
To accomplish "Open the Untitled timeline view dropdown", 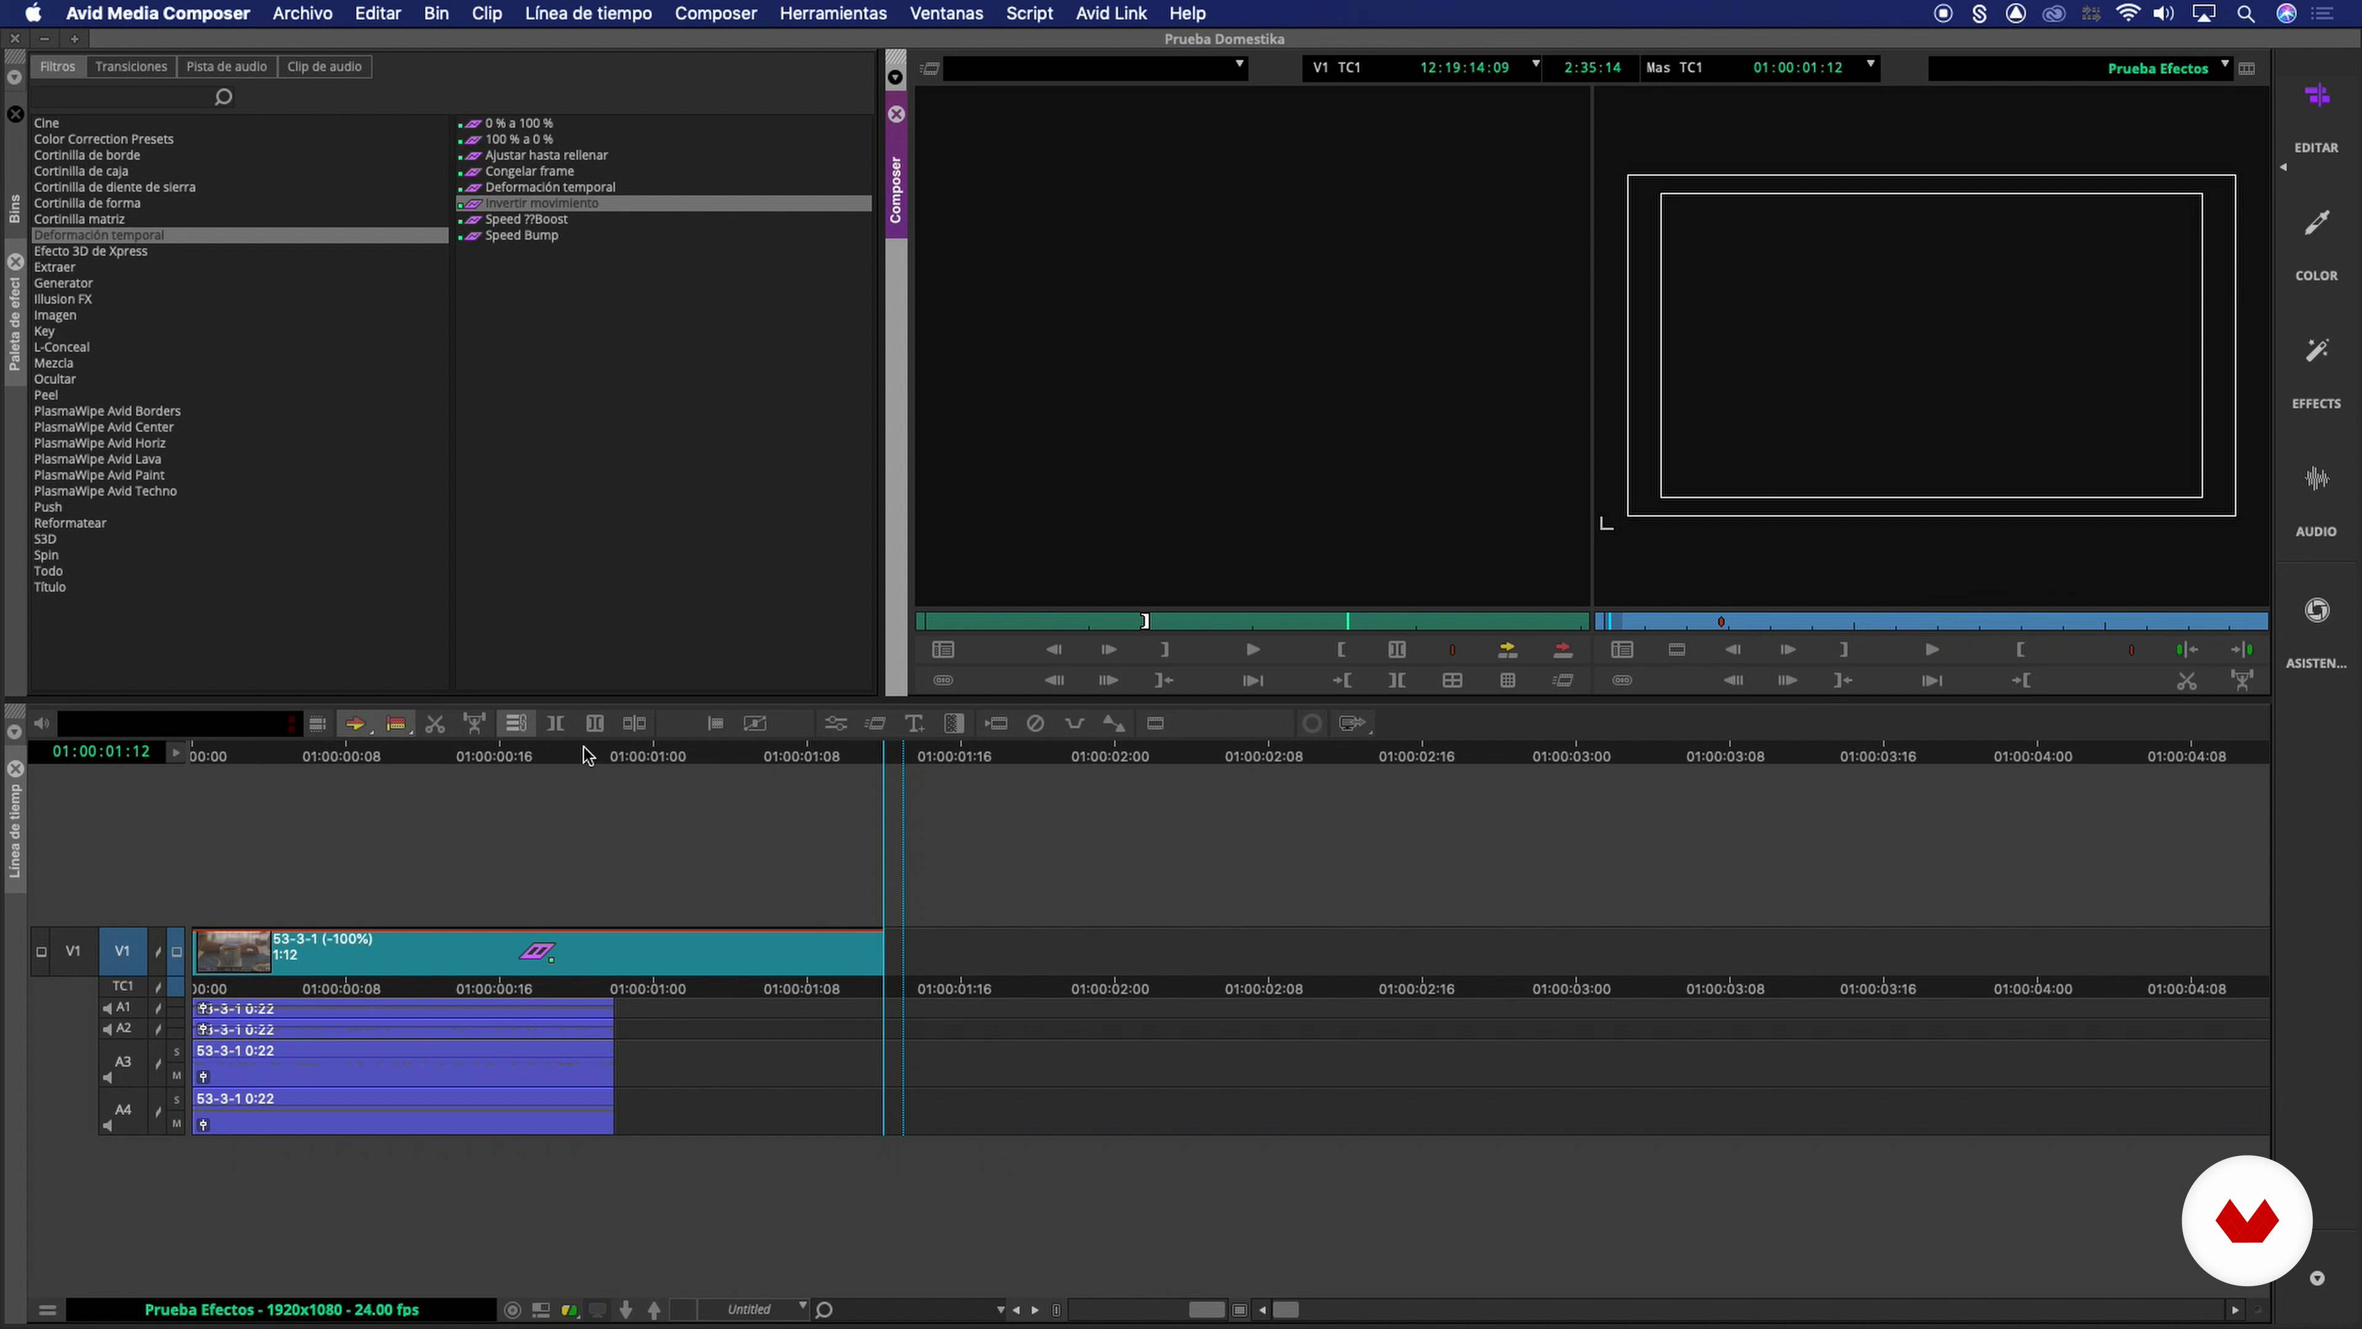I will pyautogui.click(x=803, y=1306).
